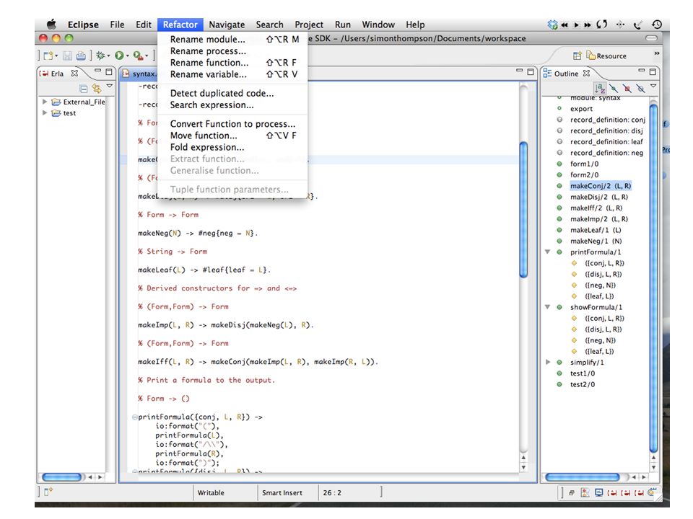Expand the External_File folder
693x519 pixels.
pyautogui.click(x=45, y=102)
